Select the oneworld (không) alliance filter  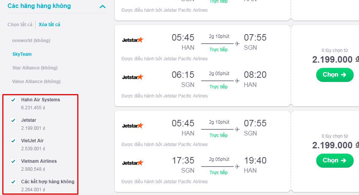point(31,41)
